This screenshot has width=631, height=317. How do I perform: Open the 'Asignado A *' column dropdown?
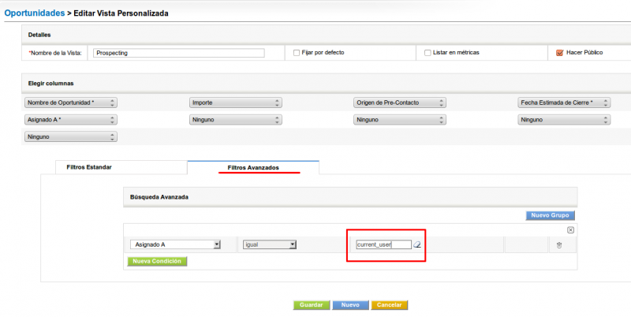pos(71,120)
